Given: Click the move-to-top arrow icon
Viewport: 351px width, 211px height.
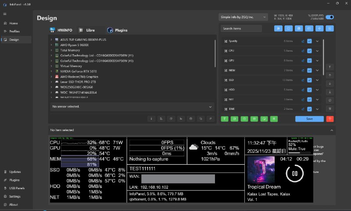Looking at the screenshot, I should (x=330, y=67).
